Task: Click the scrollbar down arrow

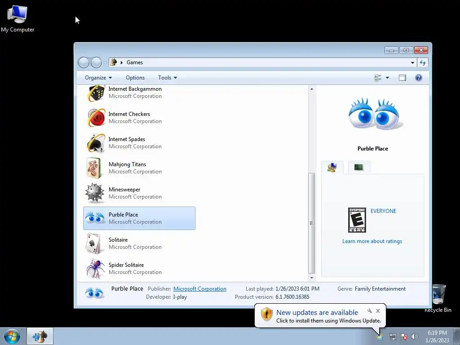Action: tap(312, 278)
